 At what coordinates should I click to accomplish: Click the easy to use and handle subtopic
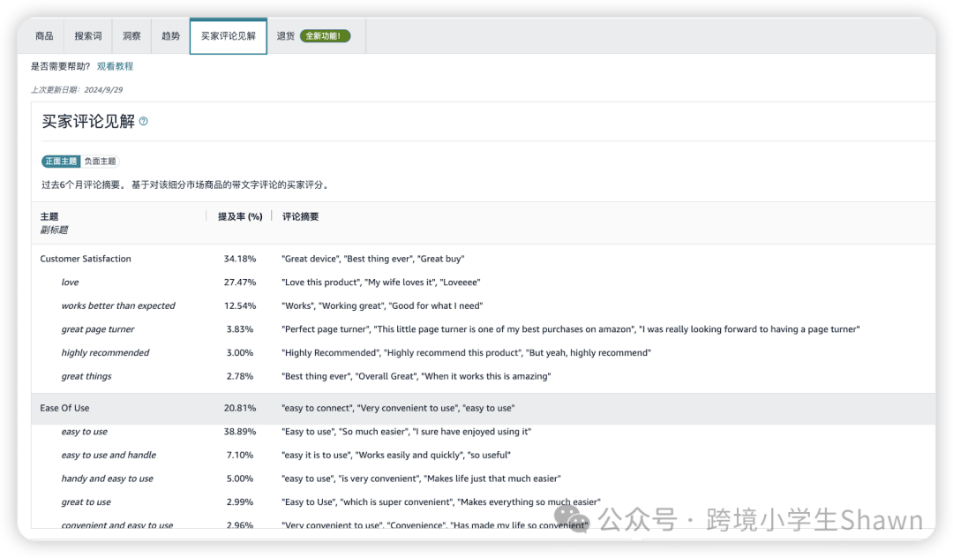(x=109, y=456)
